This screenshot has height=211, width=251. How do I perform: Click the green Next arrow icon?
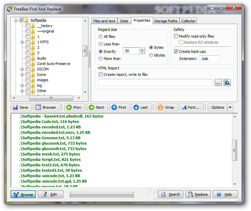(x=91, y=107)
